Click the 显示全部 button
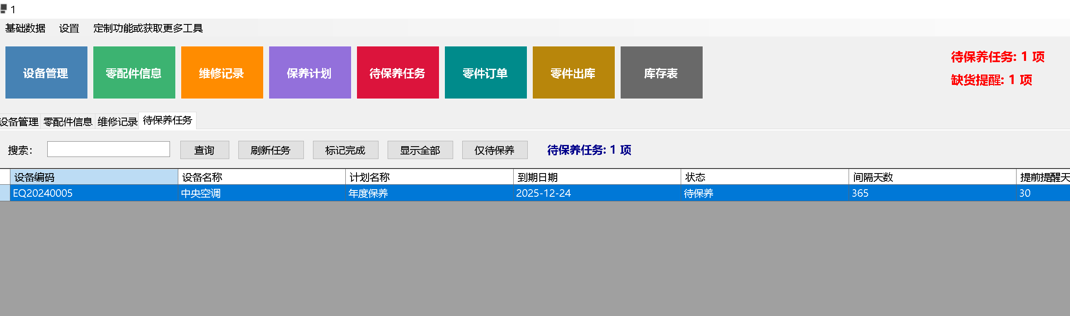The image size is (1070, 316). pos(420,150)
